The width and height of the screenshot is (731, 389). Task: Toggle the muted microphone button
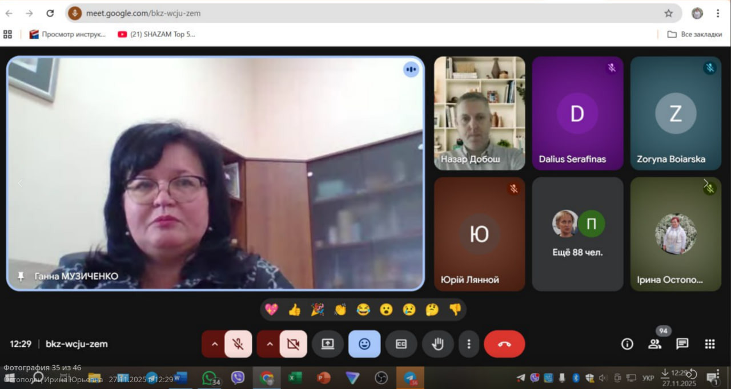238,344
